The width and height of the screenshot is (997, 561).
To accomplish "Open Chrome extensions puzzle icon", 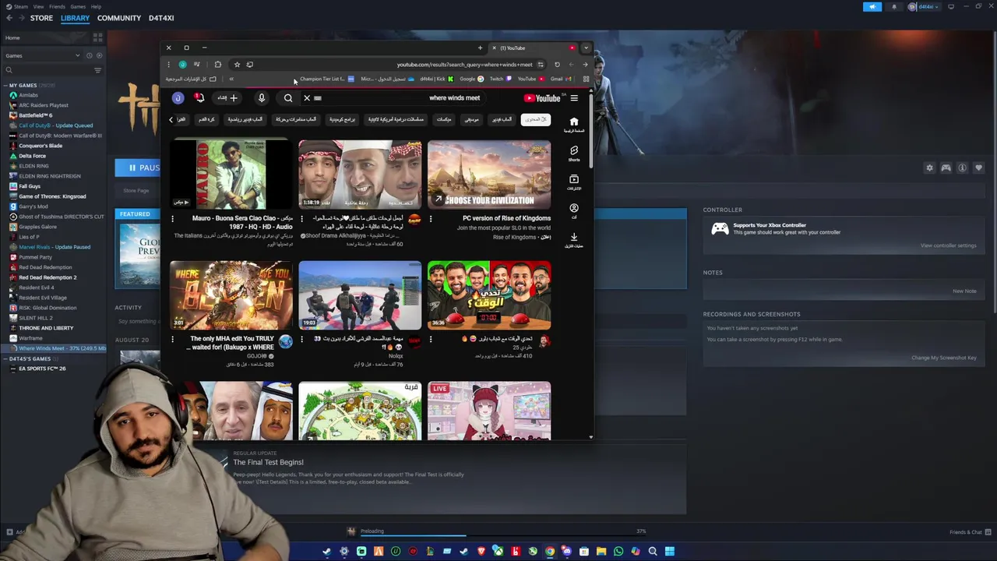I will click(217, 65).
